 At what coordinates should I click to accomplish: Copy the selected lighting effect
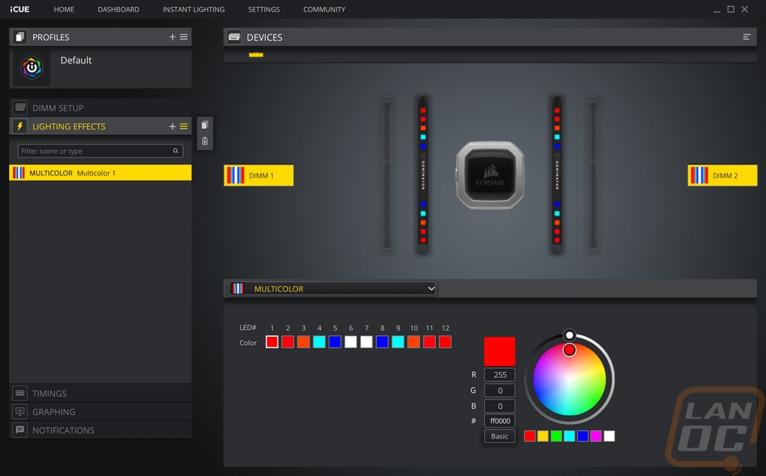[205, 125]
